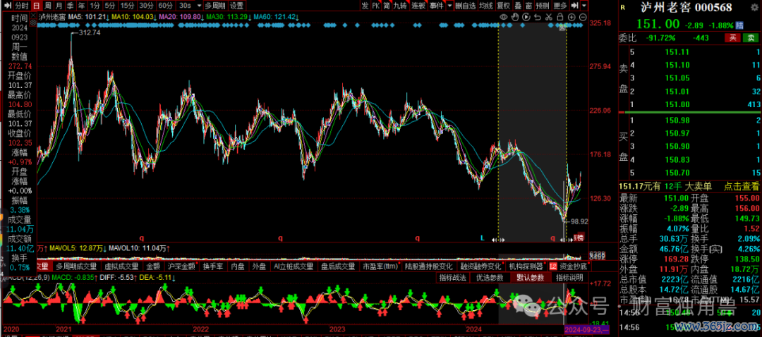762x337 pixels.
Task: Click the 点击查看 link
Action: click(742, 185)
